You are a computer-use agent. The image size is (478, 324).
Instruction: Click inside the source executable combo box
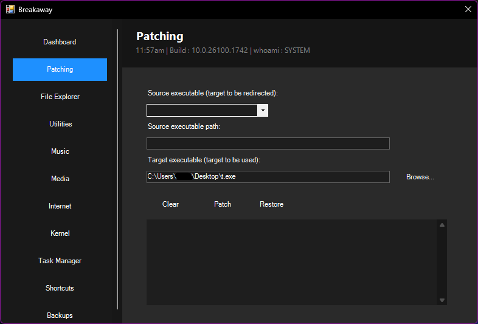(202, 111)
